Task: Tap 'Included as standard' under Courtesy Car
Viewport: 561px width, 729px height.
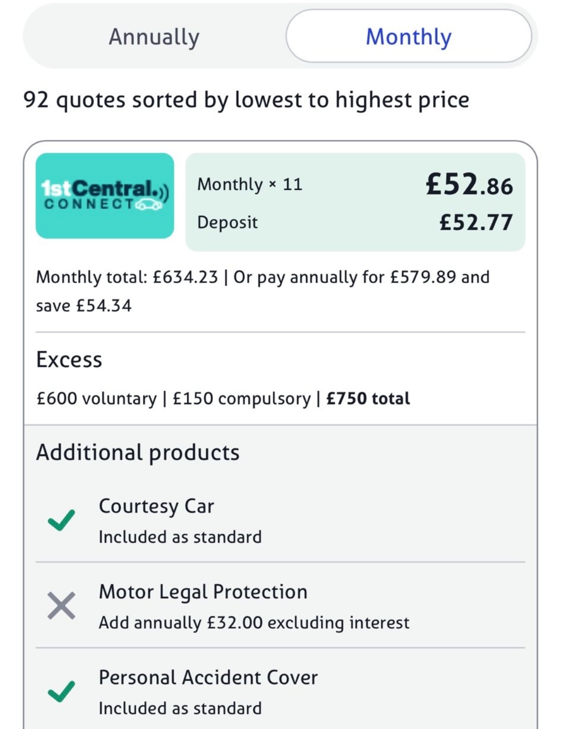Action: point(180,537)
